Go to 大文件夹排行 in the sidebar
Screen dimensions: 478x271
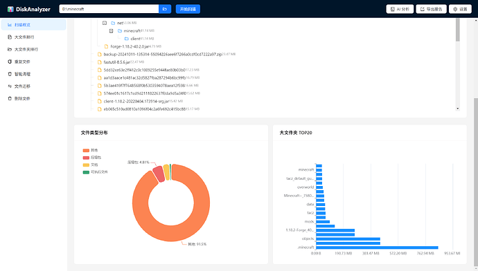33,49
